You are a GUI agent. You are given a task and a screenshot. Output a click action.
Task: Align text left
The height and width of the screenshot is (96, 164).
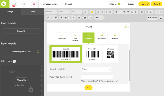pos(98,12)
